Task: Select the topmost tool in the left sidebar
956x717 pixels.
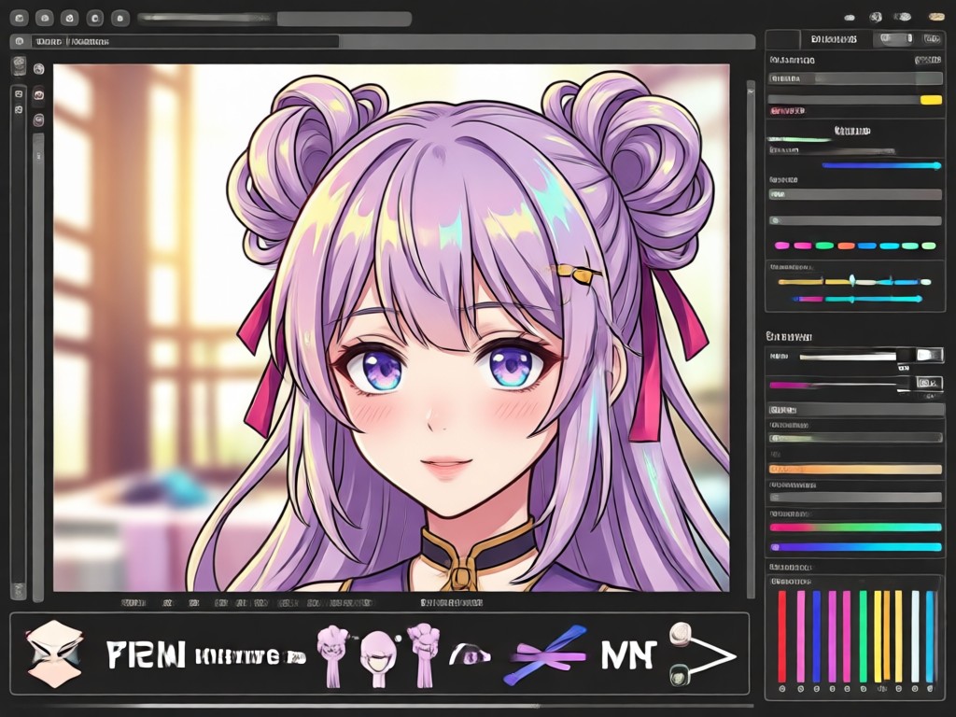Action: (19, 66)
